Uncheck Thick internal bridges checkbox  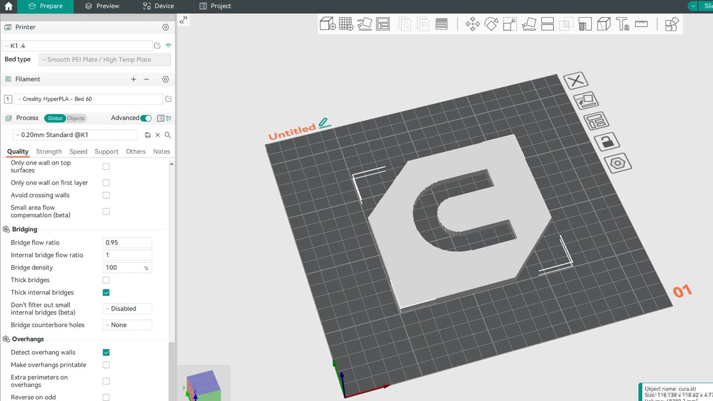pos(106,292)
